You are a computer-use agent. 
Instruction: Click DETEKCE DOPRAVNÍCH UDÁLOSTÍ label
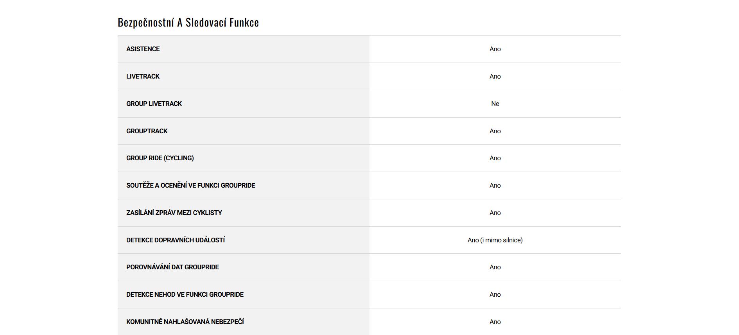click(175, 240)
